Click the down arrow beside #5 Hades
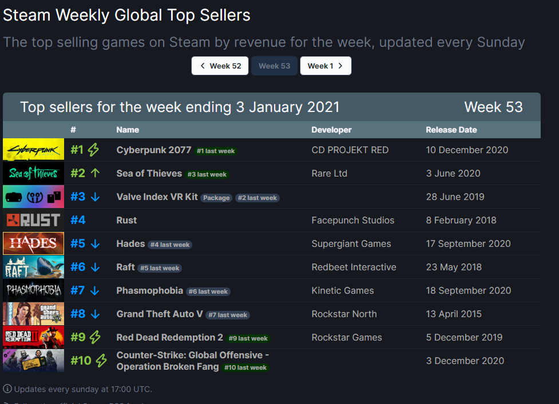Screen dimensions: 559x404 coord(95,244)
